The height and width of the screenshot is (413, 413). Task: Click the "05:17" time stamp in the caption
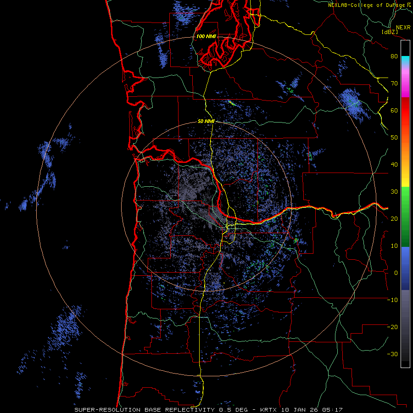332,410
